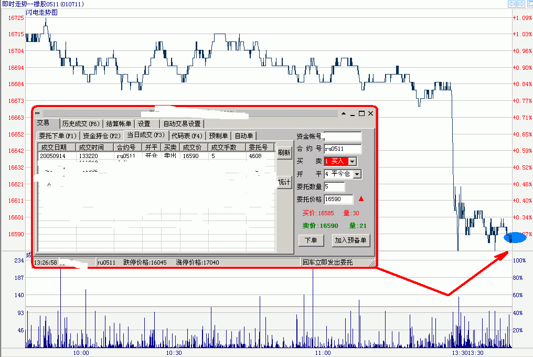Viewport: 533px width, 357px height.
Task: Open the 买卖 direction dropdown
Action: pos(352,162)
